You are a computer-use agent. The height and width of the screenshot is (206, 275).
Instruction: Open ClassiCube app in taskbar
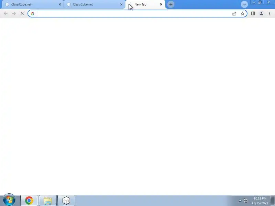(66, 201)
